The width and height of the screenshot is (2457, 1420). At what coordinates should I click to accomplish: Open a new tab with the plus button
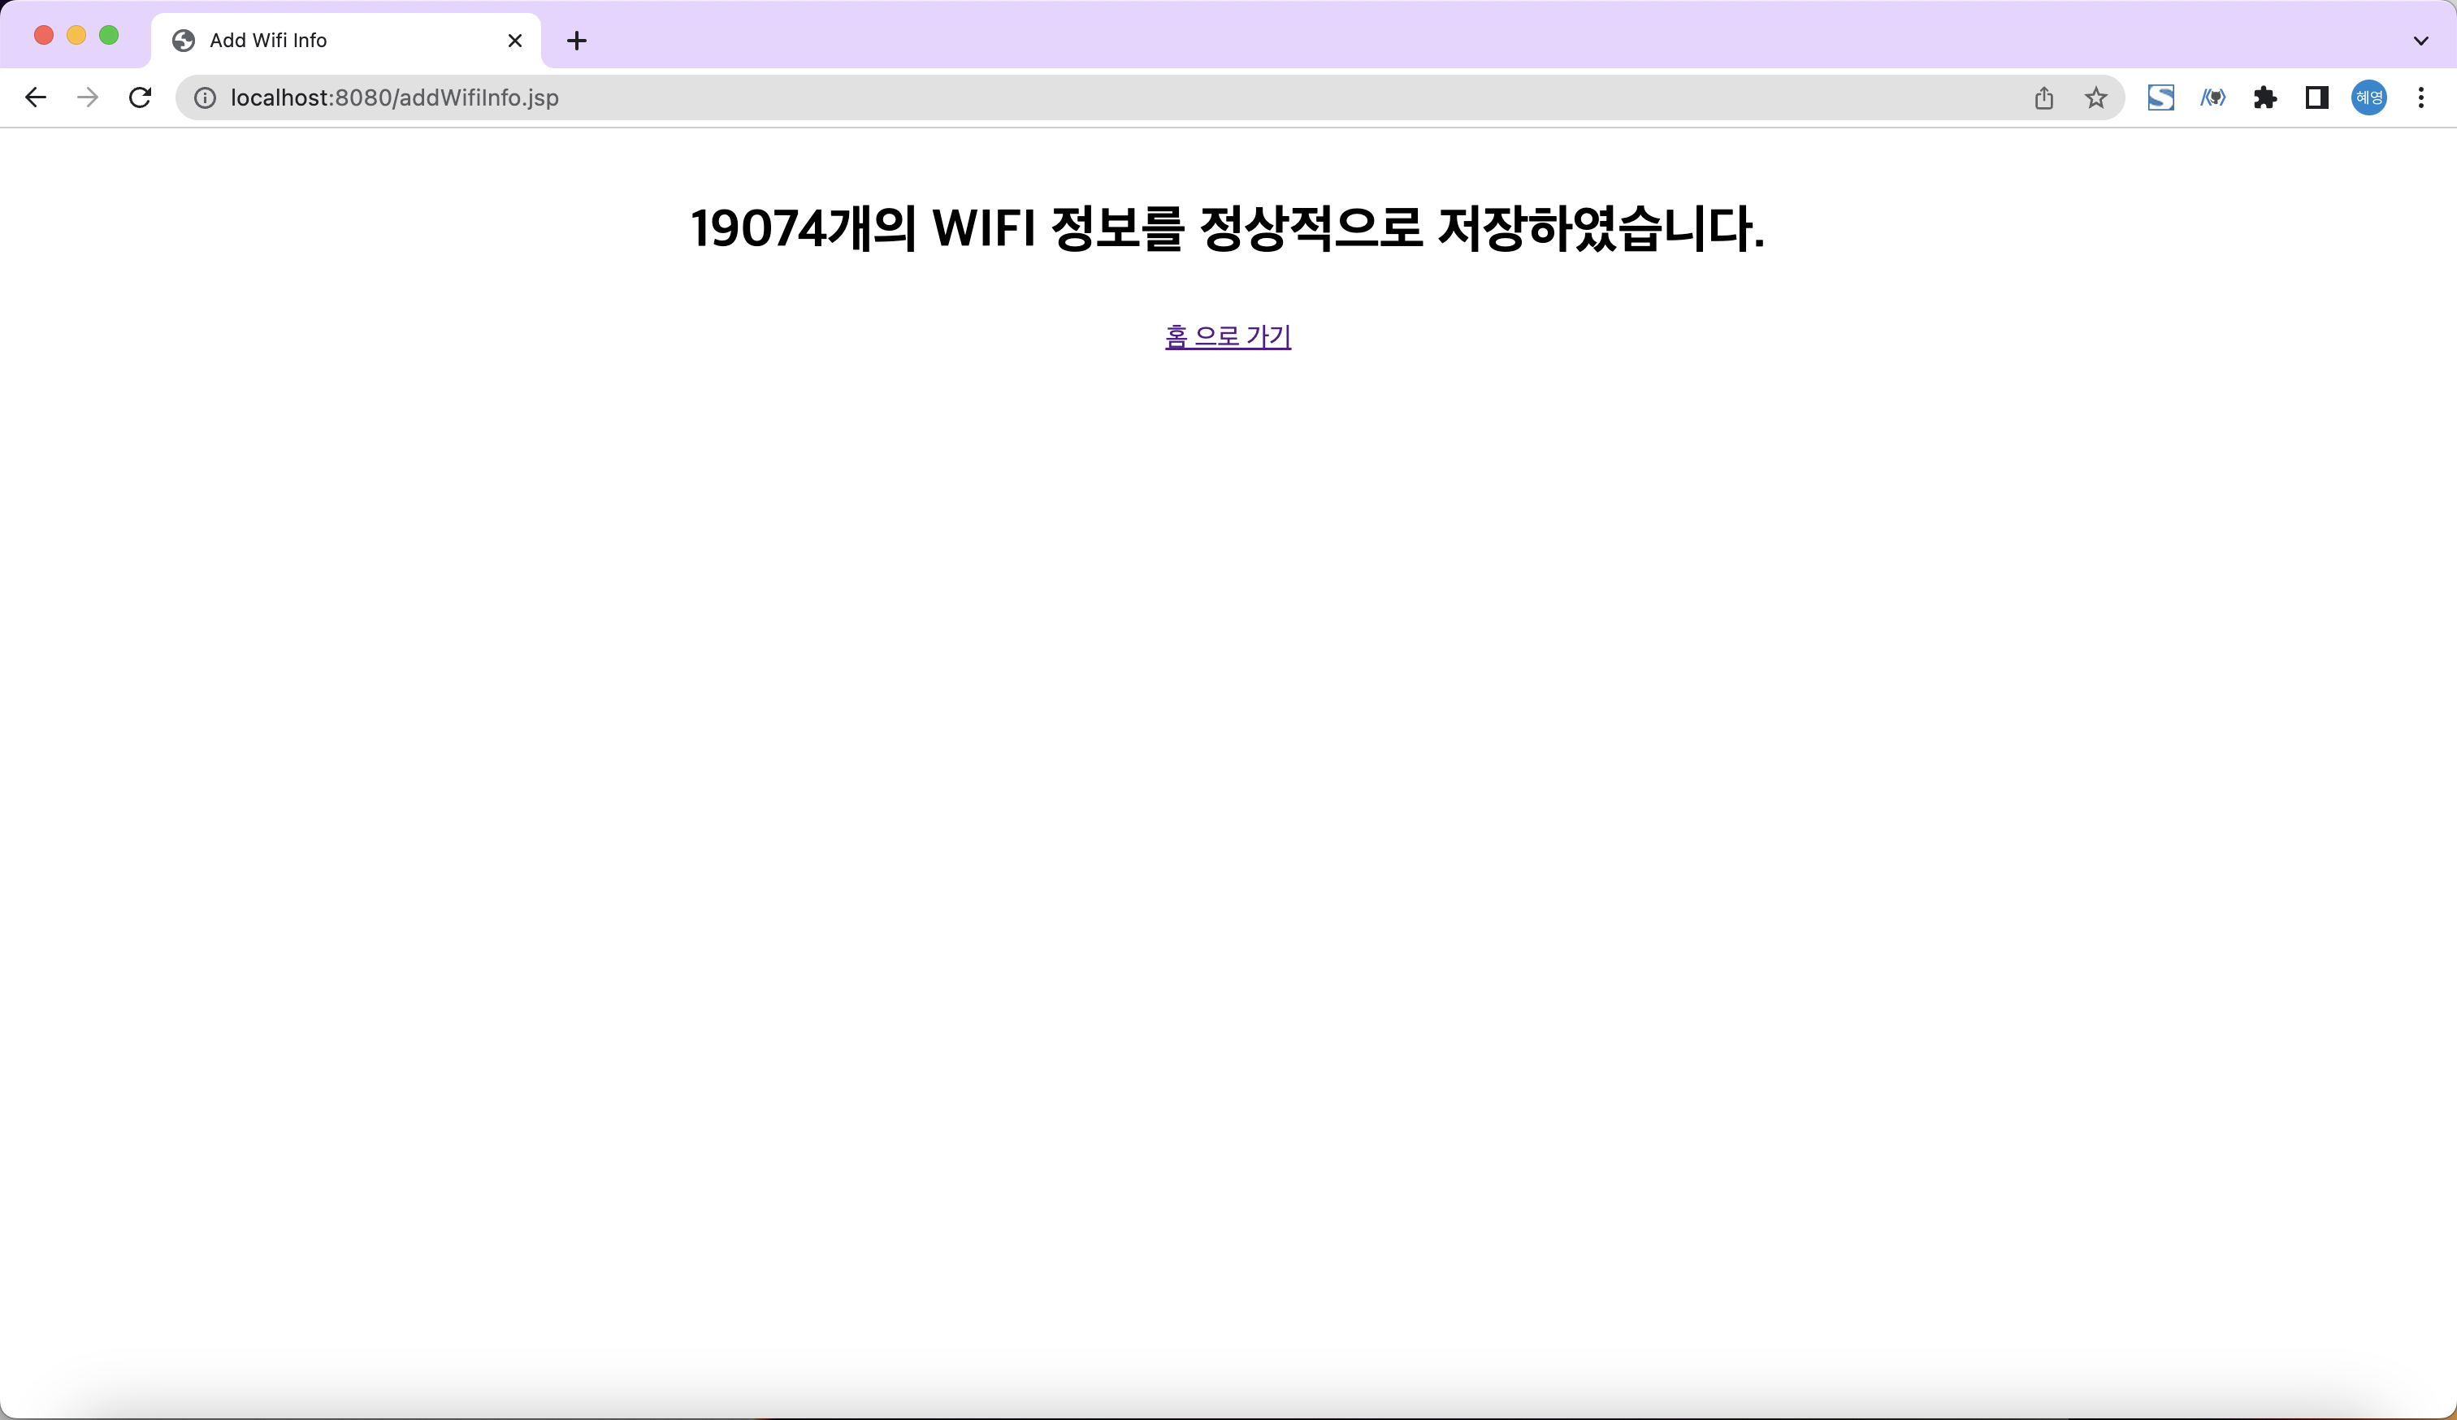pos(577,40)
